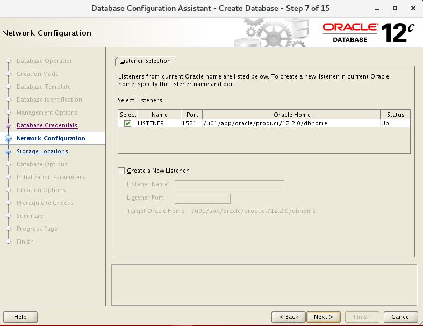Click the final Finish step in sidebar
The height and width of the screenshot is (326, 423).
[25, 242]
